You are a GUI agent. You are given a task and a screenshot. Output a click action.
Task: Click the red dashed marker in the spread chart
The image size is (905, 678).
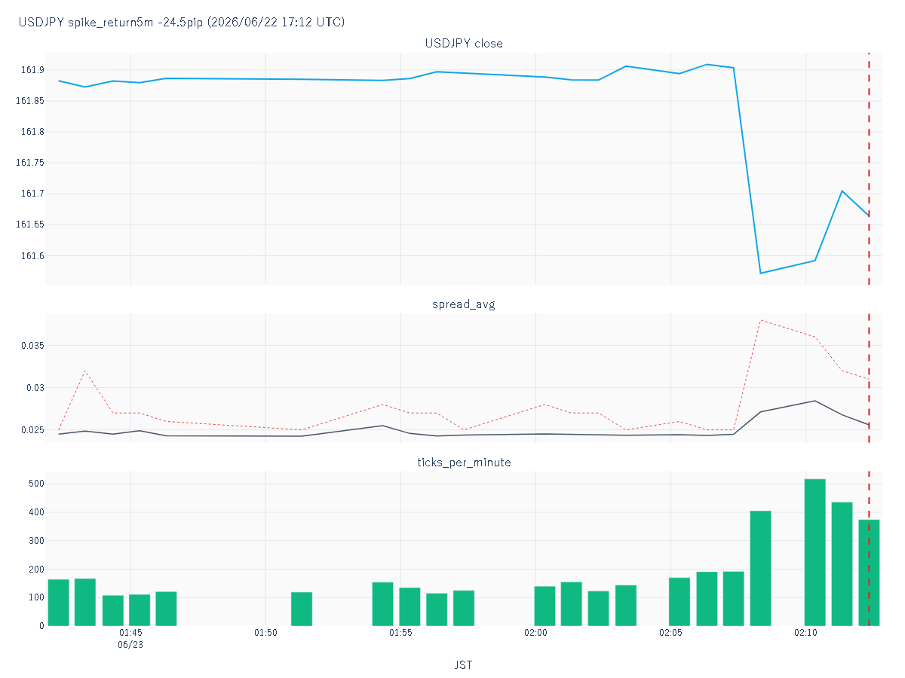click(x=869, y=378)
